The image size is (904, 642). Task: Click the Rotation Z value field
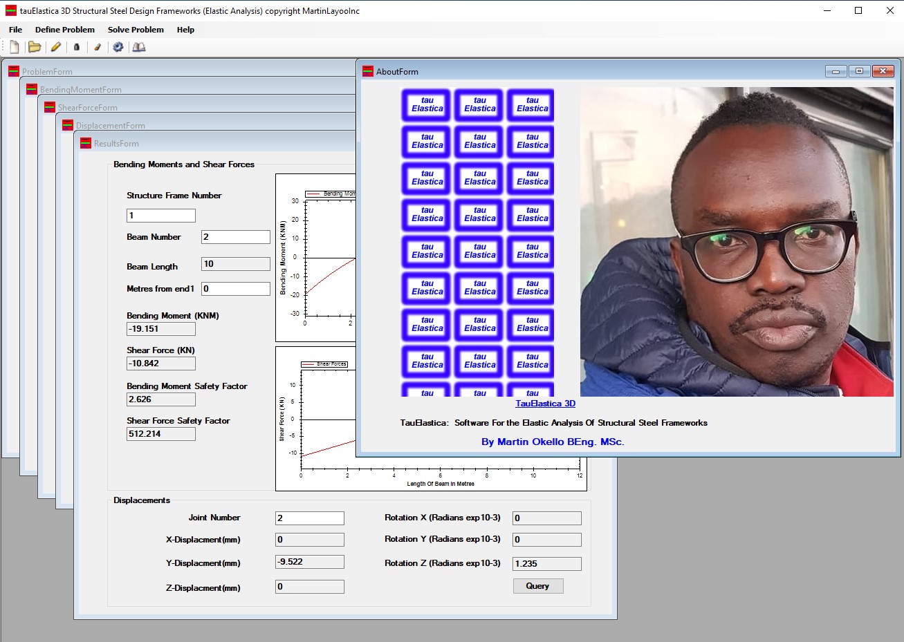coord(547,564)
